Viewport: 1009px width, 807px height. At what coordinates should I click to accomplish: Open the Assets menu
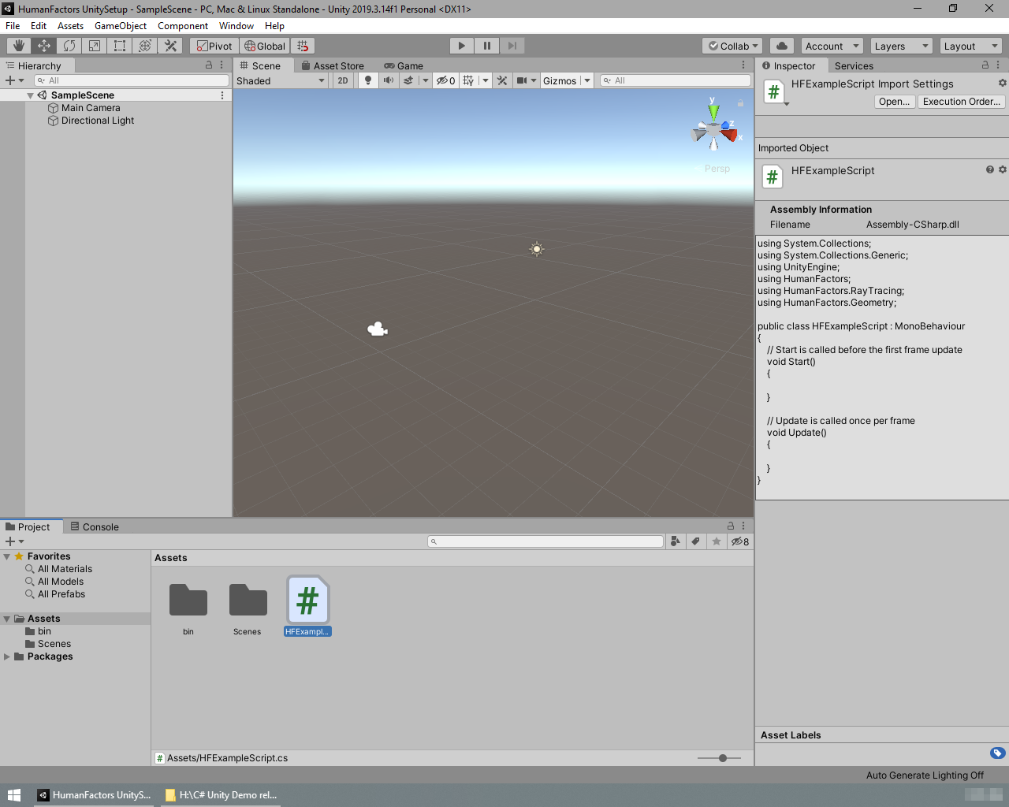coord(70,26)
